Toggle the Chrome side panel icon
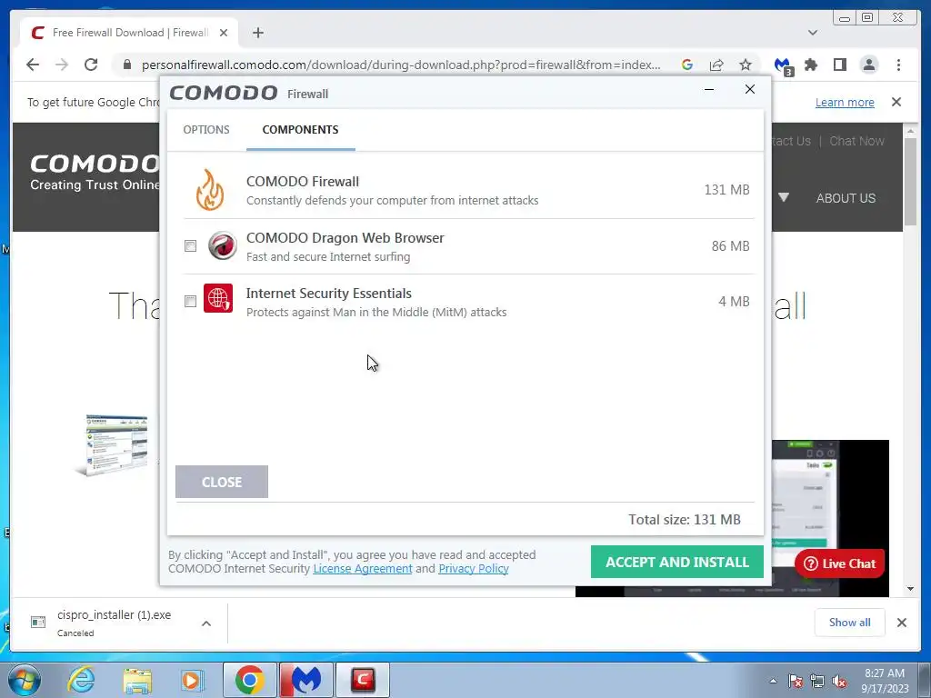This screenshot has height=698, width=931. 839,65
